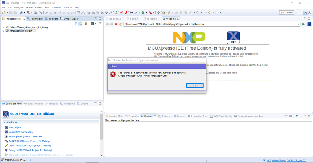Open the Navigate menu

point(18,7)
